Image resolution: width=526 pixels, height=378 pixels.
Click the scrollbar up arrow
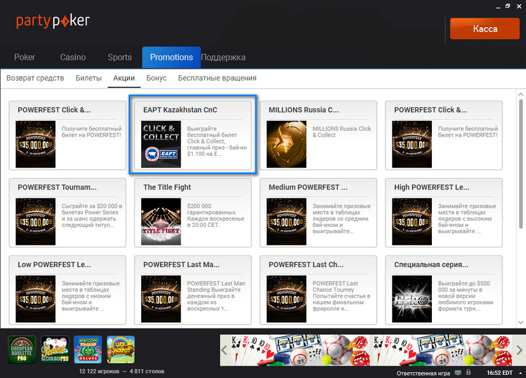[x=520, y=94]
